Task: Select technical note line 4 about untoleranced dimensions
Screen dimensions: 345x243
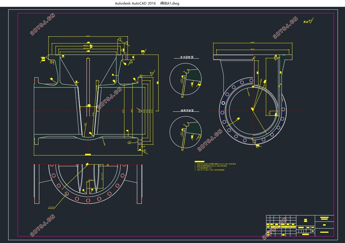Action: (210, 170)
